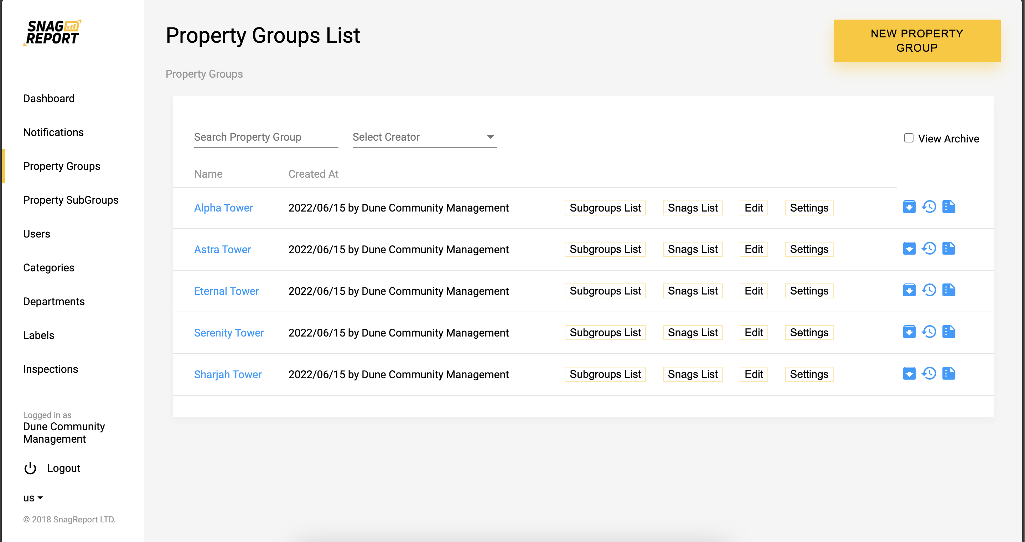Screen dimensions: 1025x542
Task: Select Property SubGroups in the sidebar
Action: tap(71, 200)
